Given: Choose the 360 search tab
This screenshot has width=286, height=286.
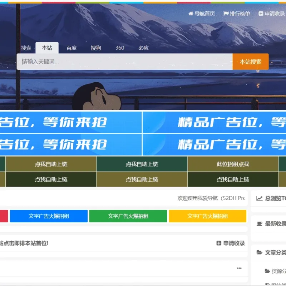Looking at the screenshot, I should point(120,48).
